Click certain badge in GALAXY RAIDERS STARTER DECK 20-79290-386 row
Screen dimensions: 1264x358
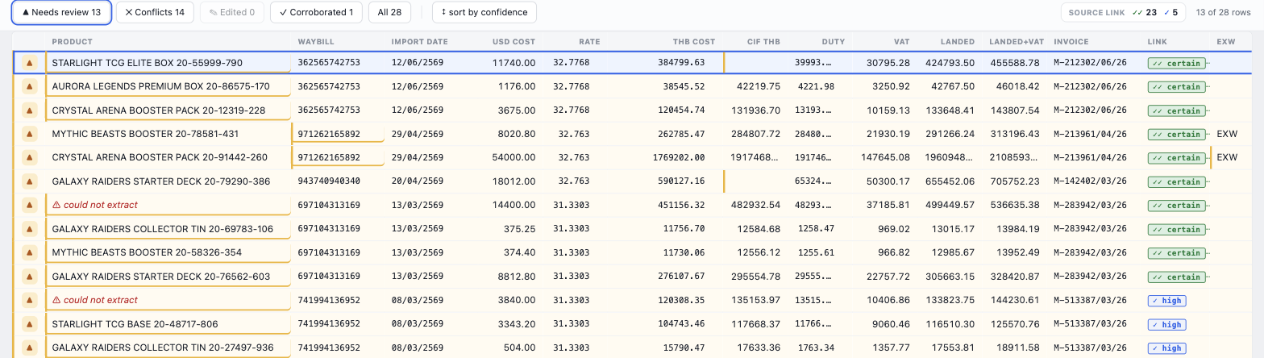(1176, 181)
